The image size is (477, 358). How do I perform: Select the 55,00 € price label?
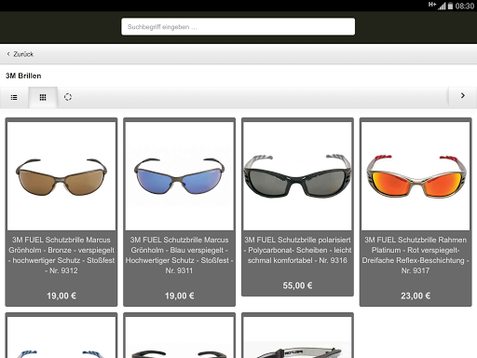coord(297,285)
